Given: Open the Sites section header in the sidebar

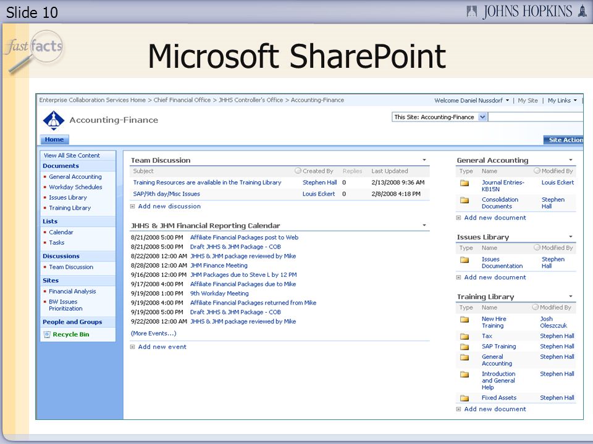Looking at the screenshot, I should (51, 281).
